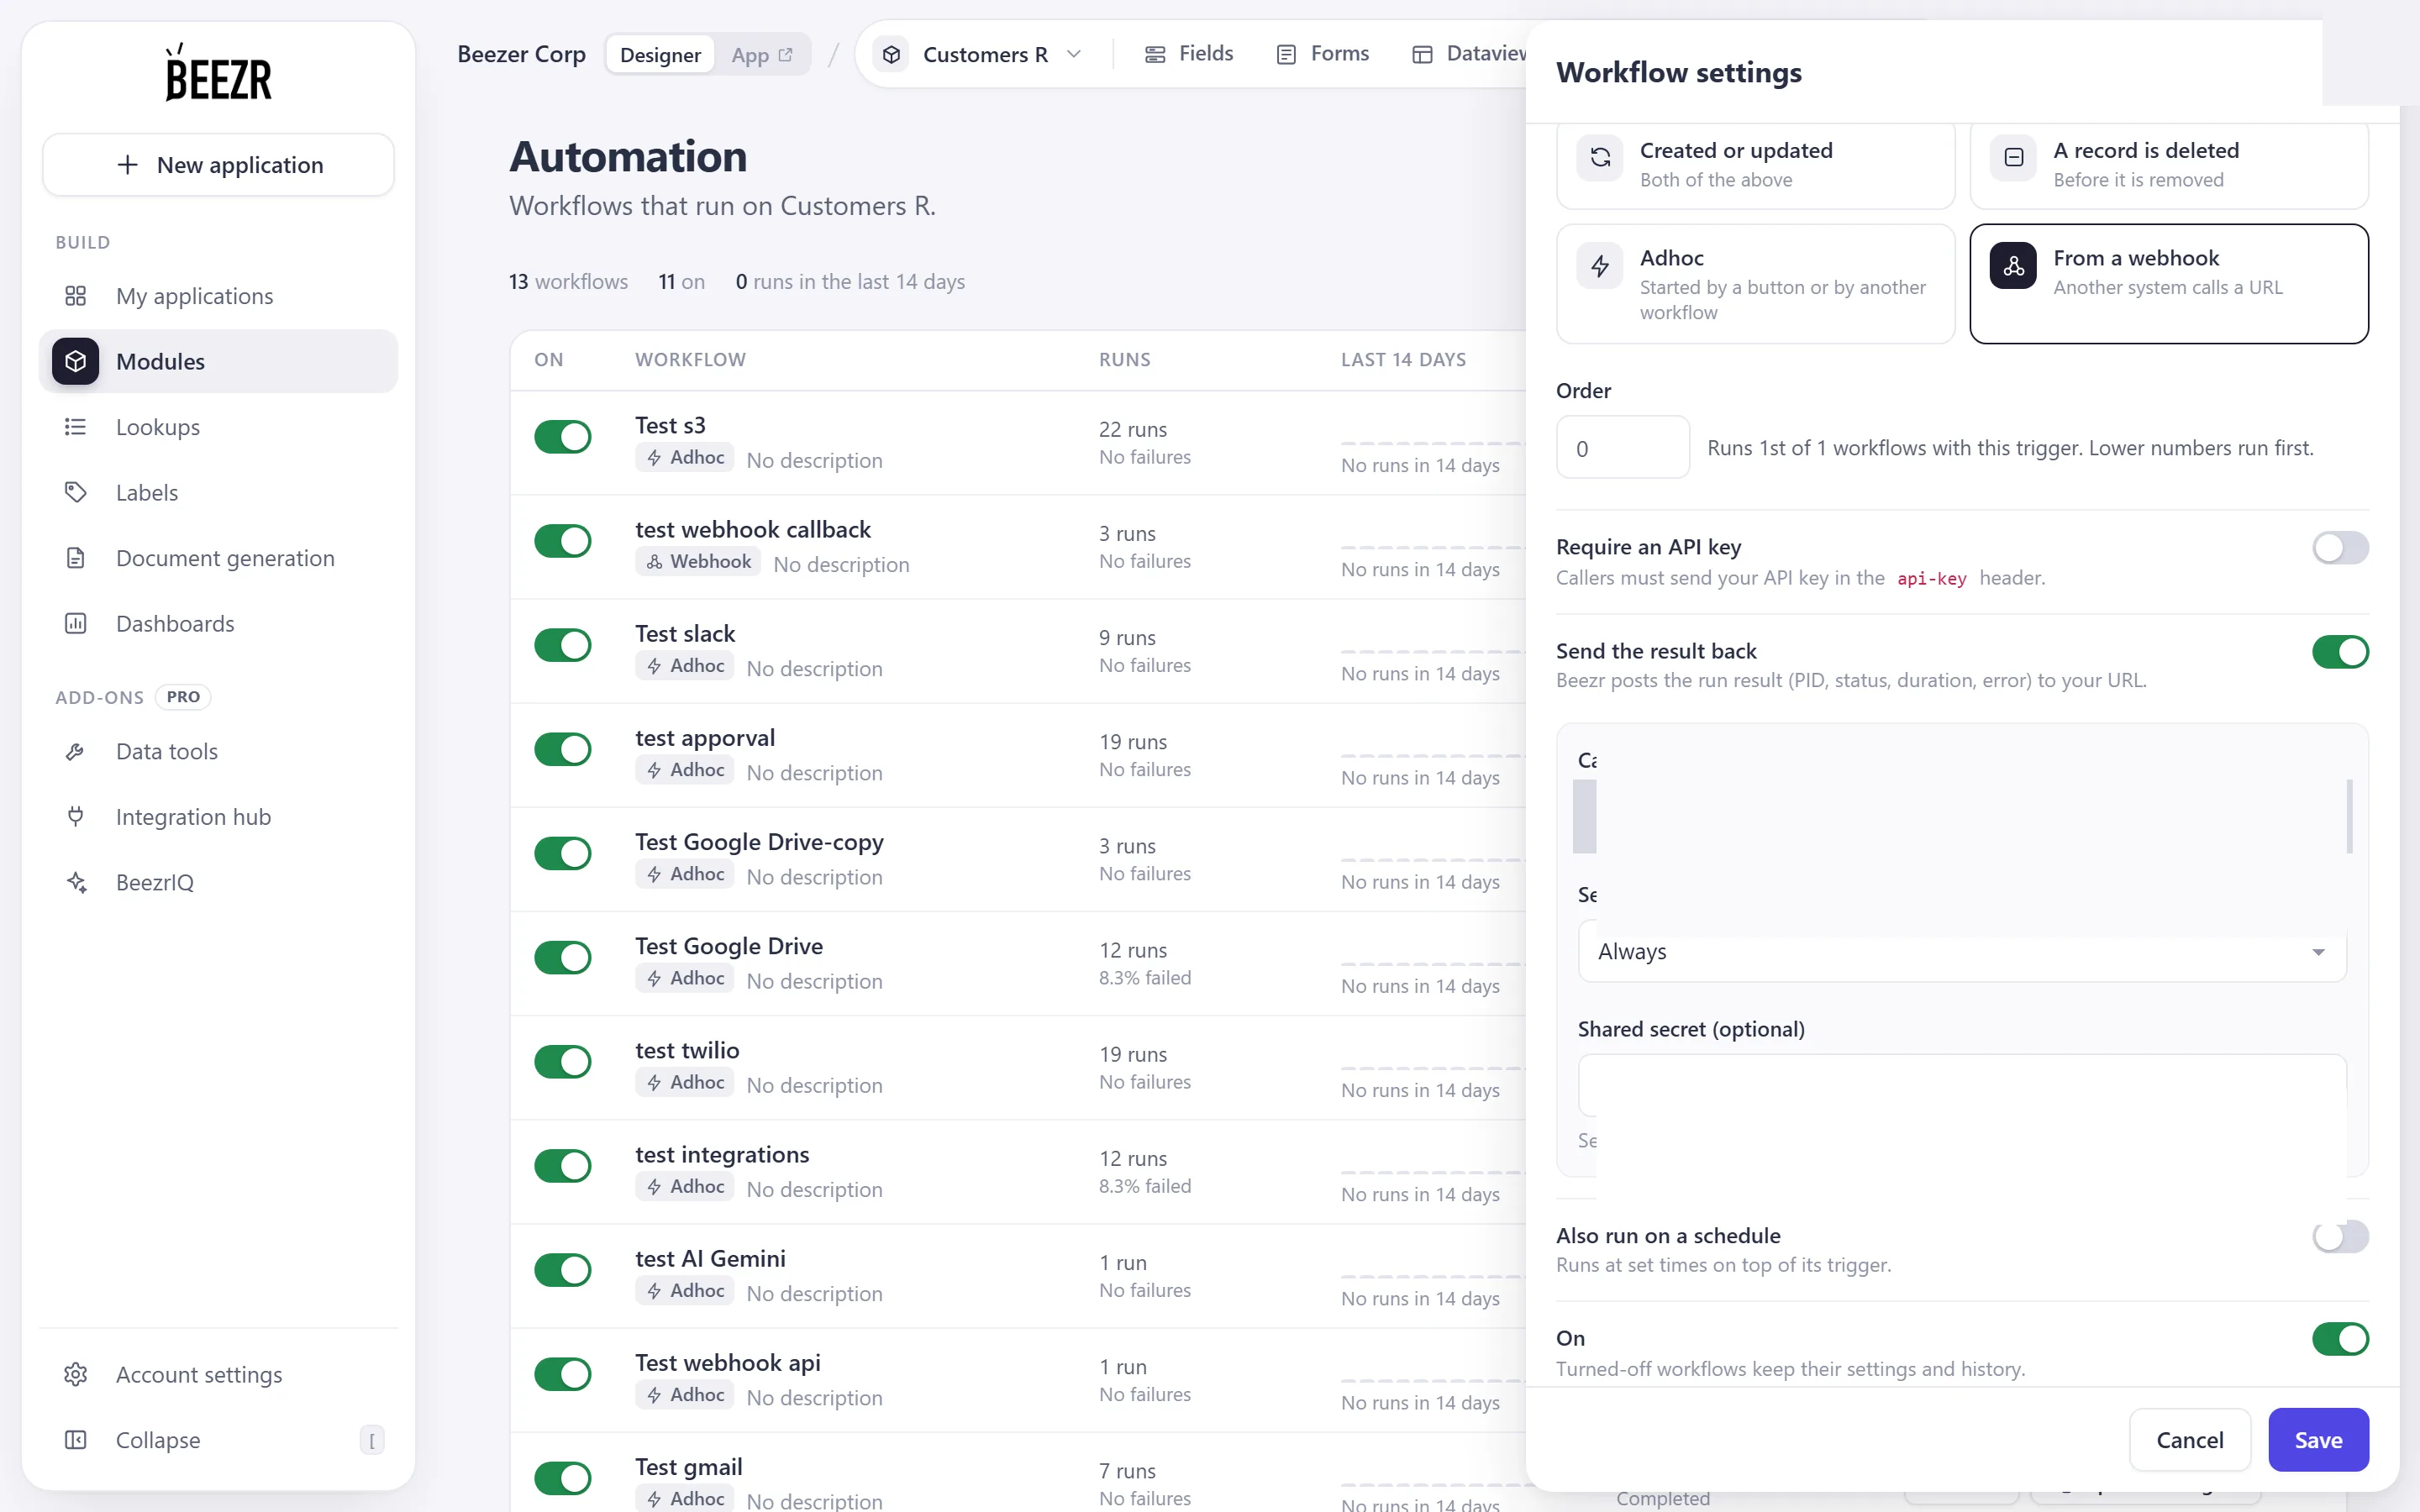Click the Dashboards chart icon

click(x=75, y=623)
